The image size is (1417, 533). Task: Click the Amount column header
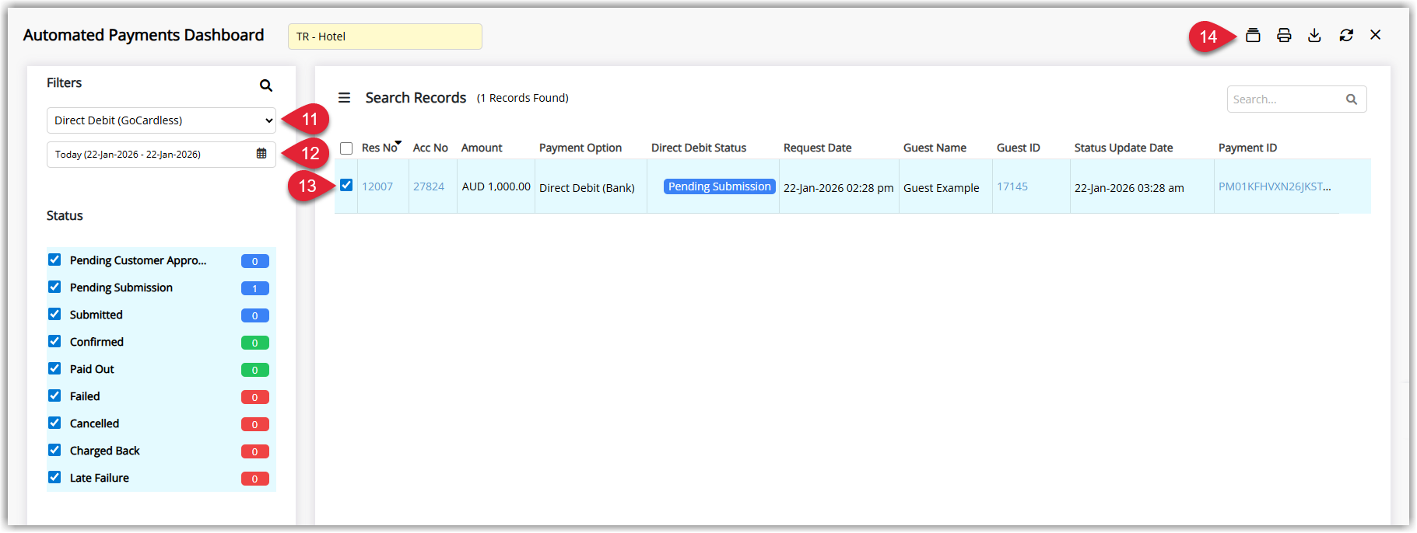click(x=482, y=148)
